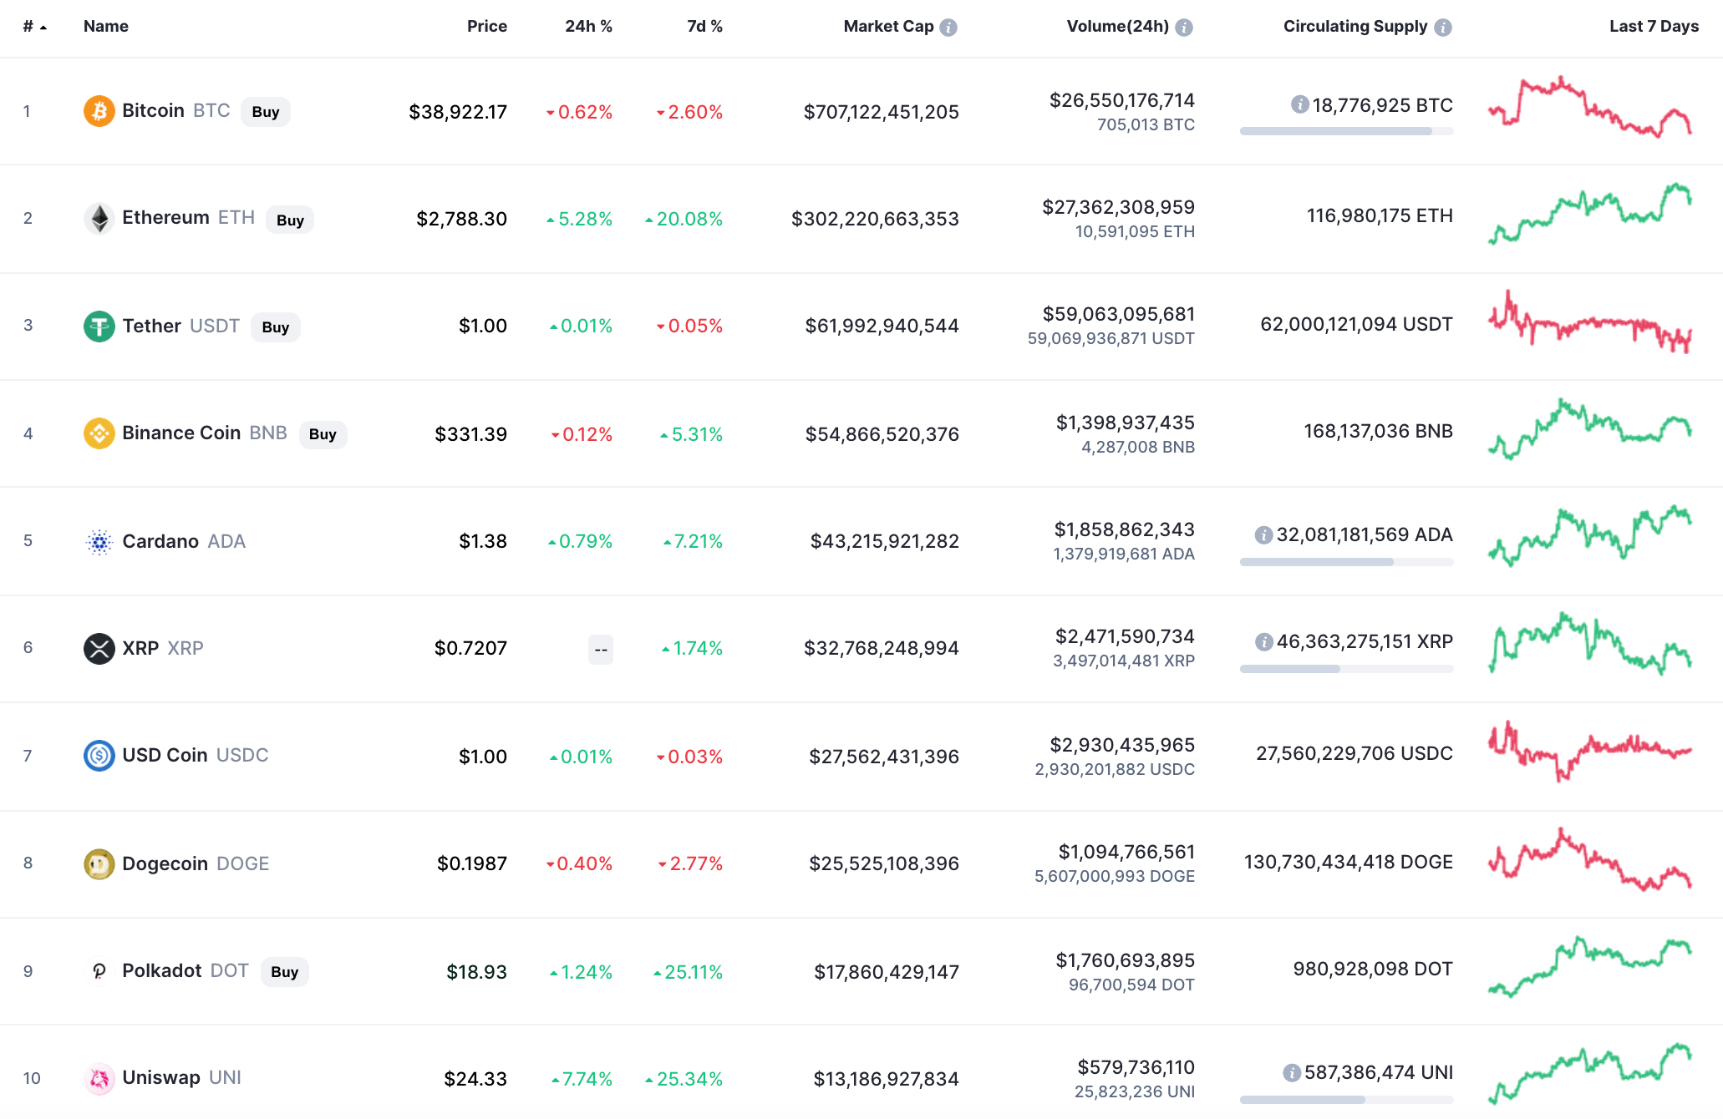The image size is (1723, 1119).
Task: Open Binance Coin's 7-day sparkline chart
Action: (1590, 429)
